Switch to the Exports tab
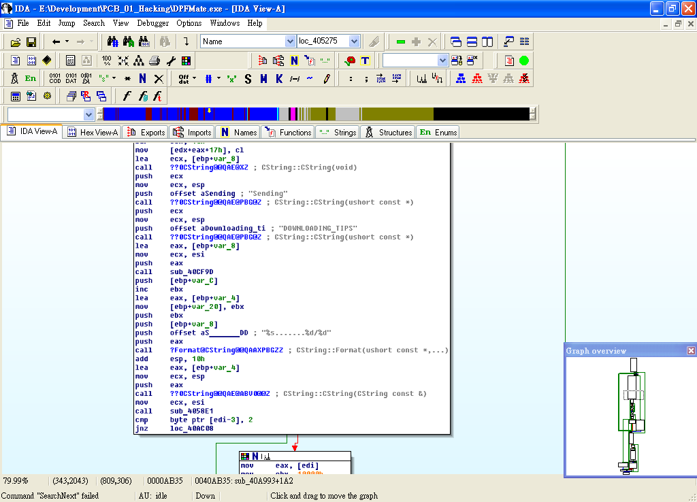Image resolution: width=697 pixels, height=502 pixels. (146, 133)
